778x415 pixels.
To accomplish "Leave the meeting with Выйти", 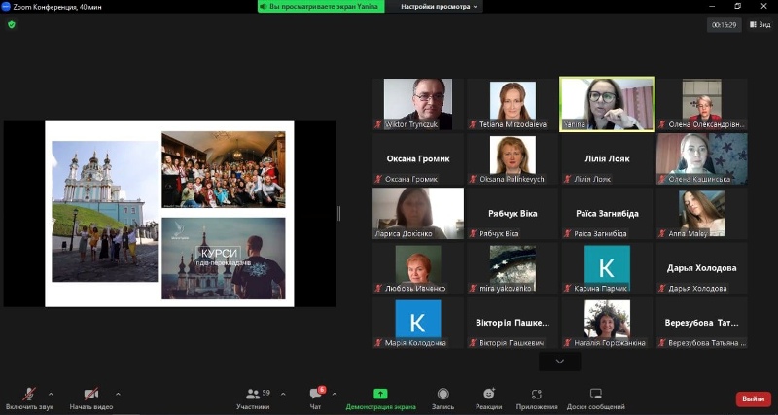I will 753,398.
